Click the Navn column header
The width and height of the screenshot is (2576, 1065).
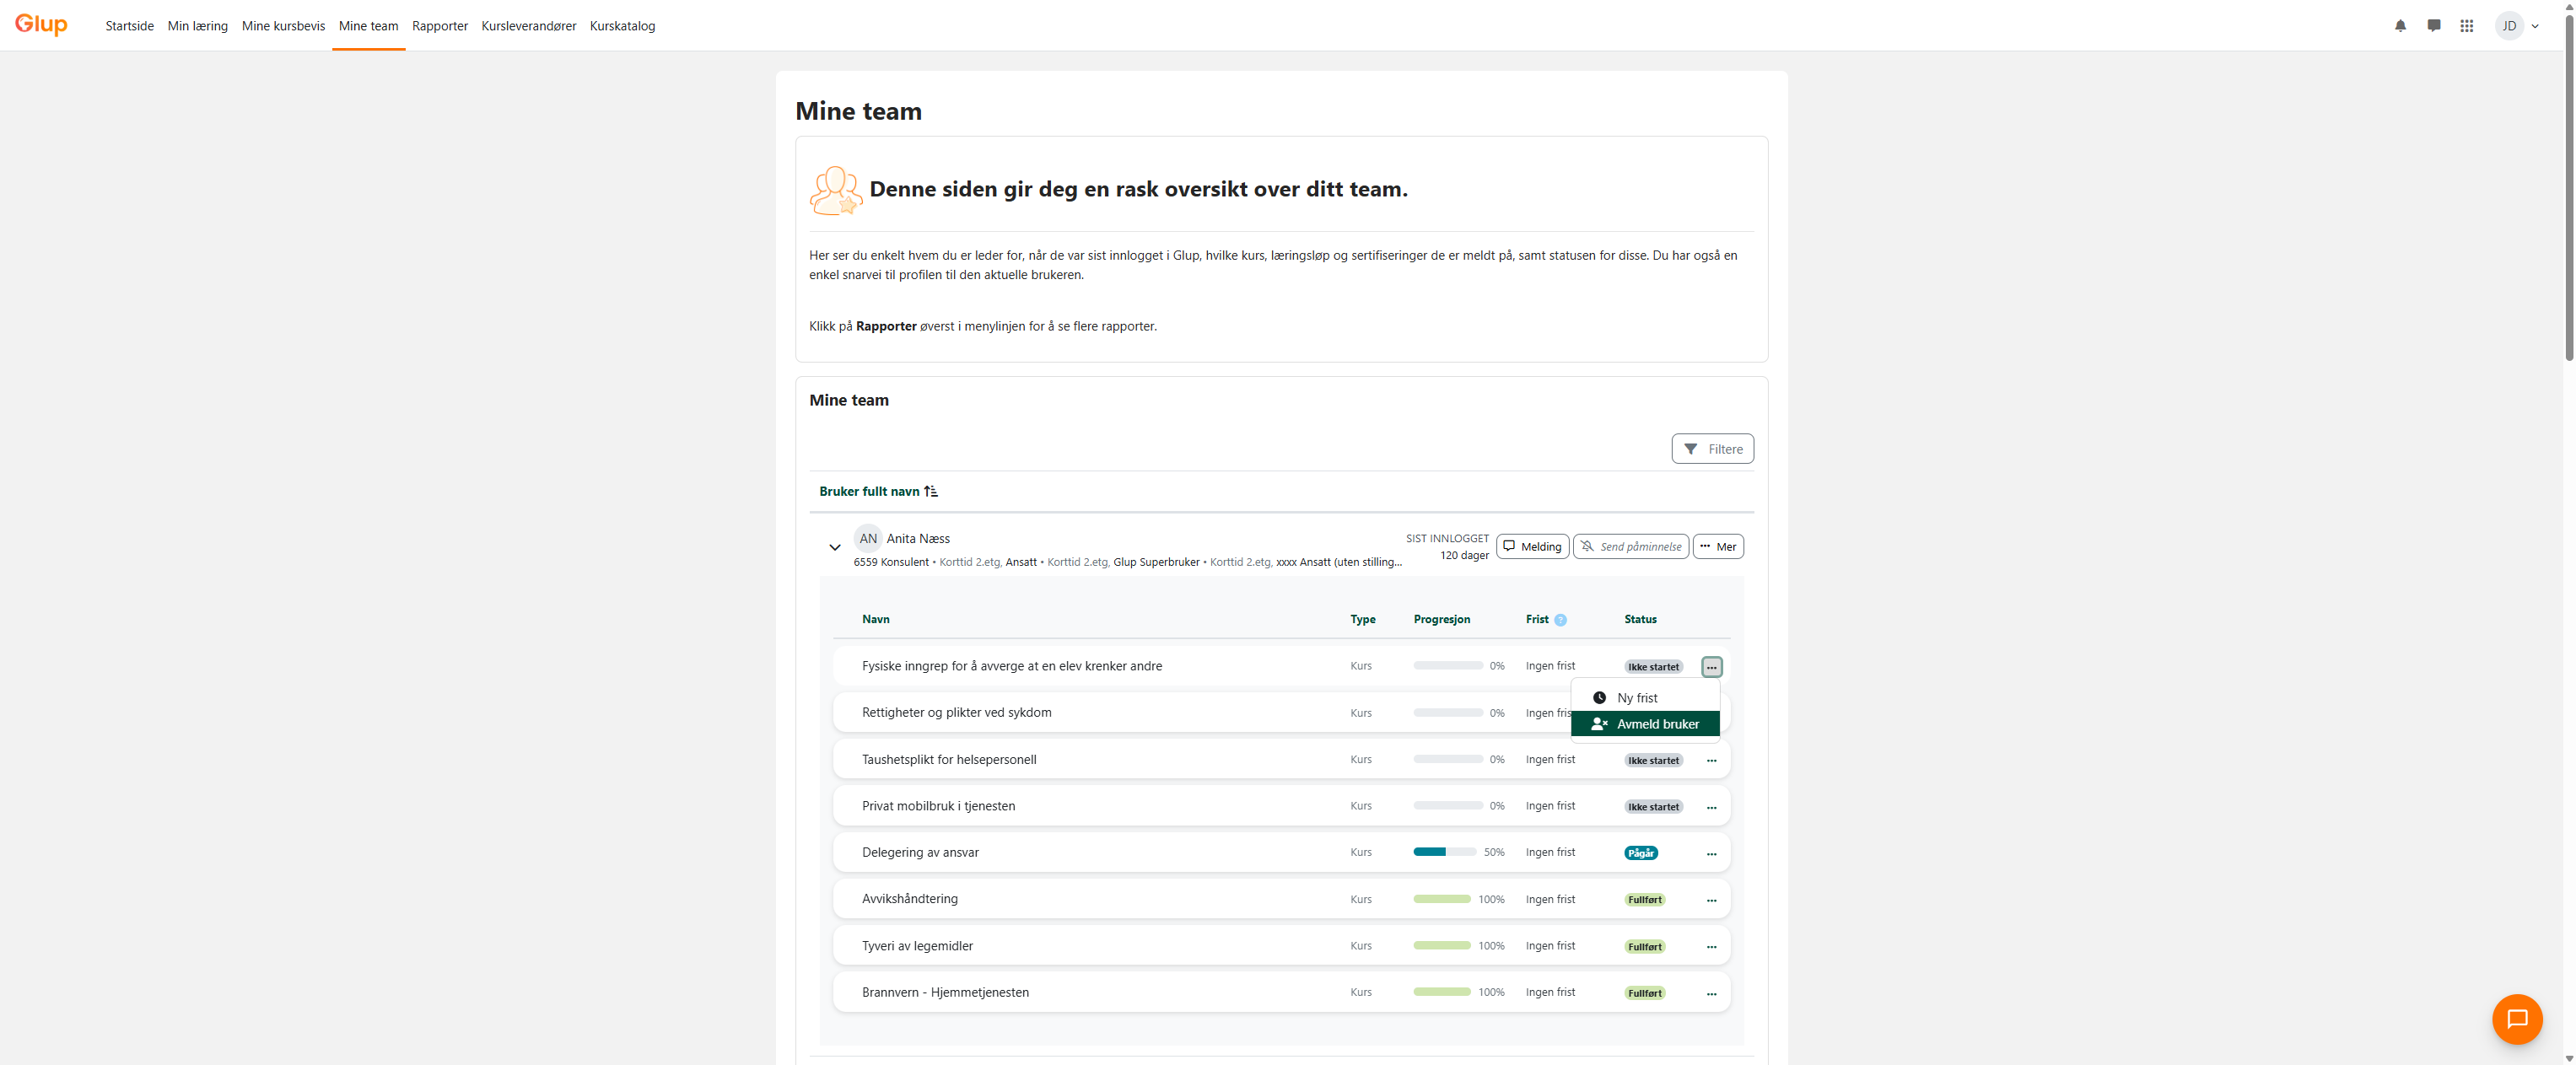coord(875,619)
